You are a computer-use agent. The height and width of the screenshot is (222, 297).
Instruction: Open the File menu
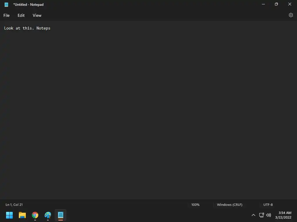pyautogui.click(x=6, y=16)
